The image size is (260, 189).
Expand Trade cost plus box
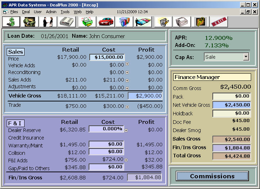pyautogui.click(x=127, y=107)
